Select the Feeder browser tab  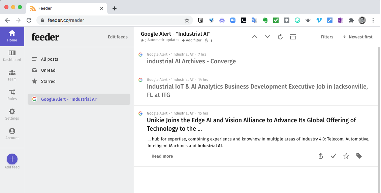66,8
